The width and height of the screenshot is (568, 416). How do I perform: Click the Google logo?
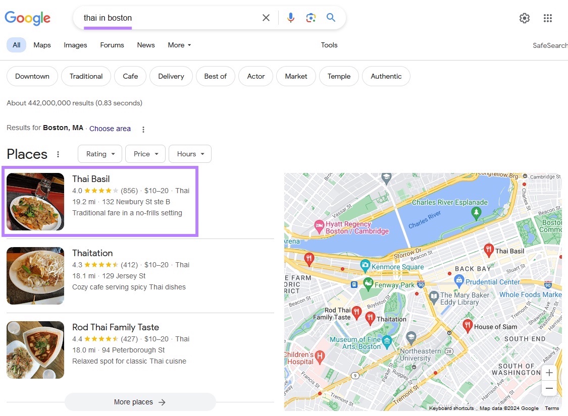27,18
